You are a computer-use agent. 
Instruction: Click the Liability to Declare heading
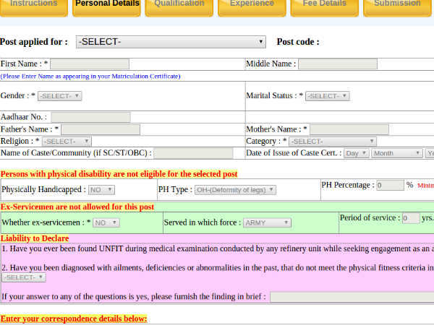pyautogui.click(x=35, y=238)
